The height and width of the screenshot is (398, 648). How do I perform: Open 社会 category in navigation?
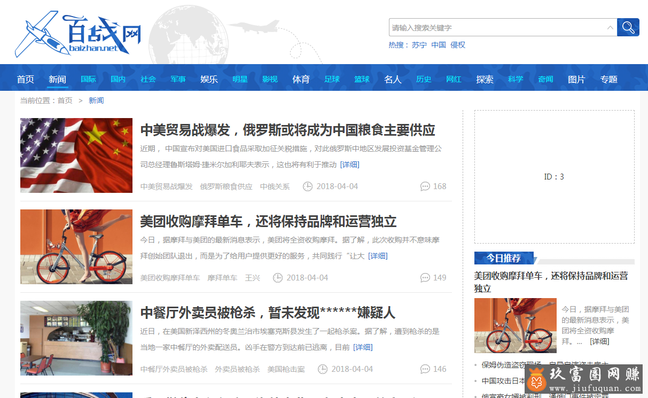pos(148,79)
